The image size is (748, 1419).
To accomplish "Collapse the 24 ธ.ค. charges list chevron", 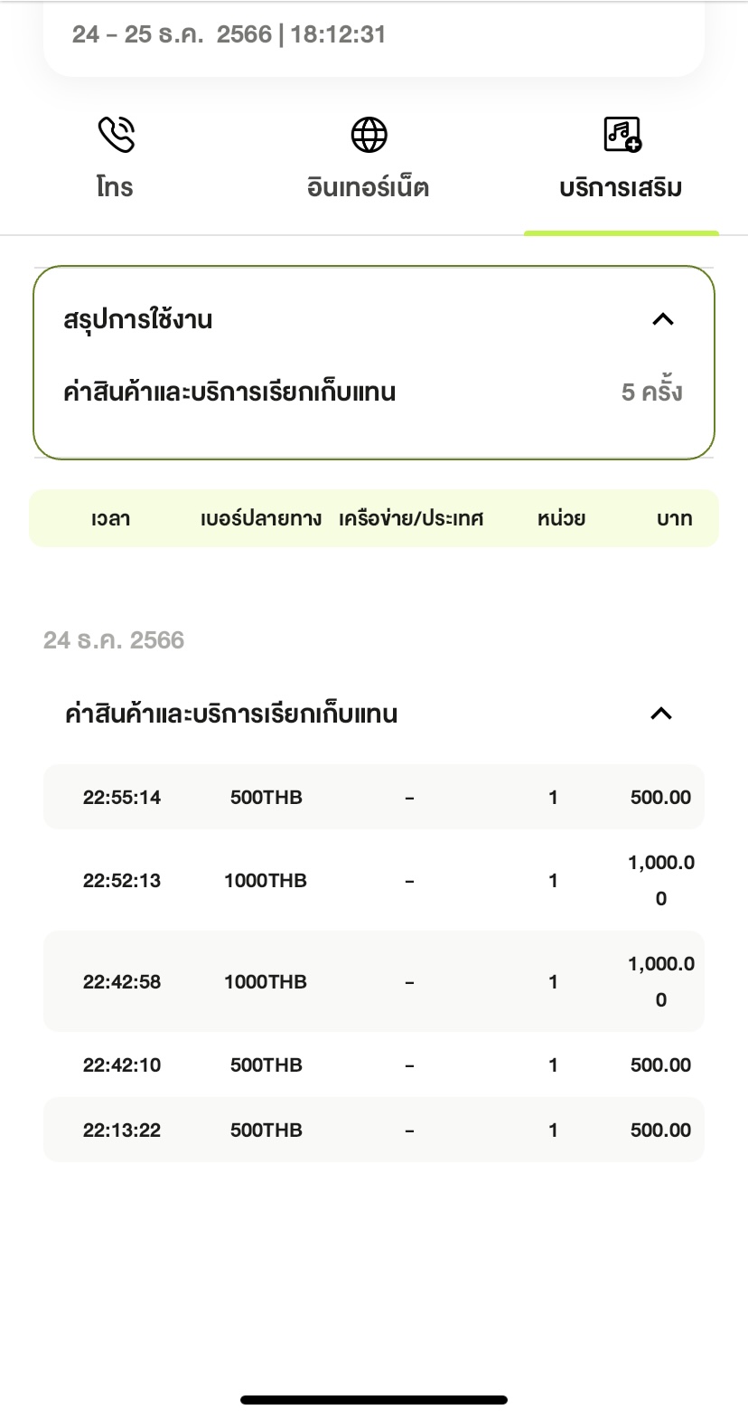I will click(x=661, y=714).
